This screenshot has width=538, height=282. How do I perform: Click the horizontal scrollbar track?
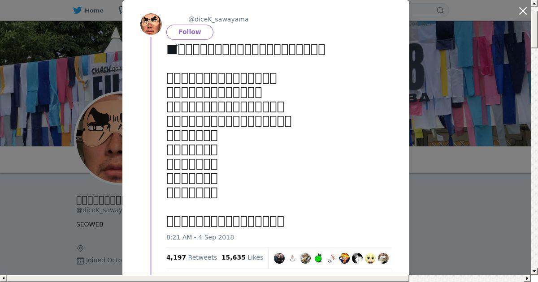pos(269,278)
